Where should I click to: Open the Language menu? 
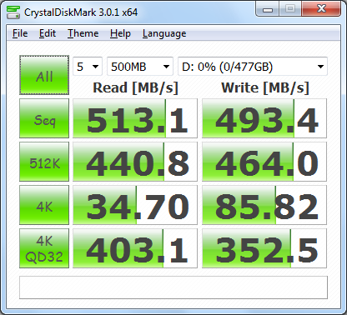(x=164, y=33)
